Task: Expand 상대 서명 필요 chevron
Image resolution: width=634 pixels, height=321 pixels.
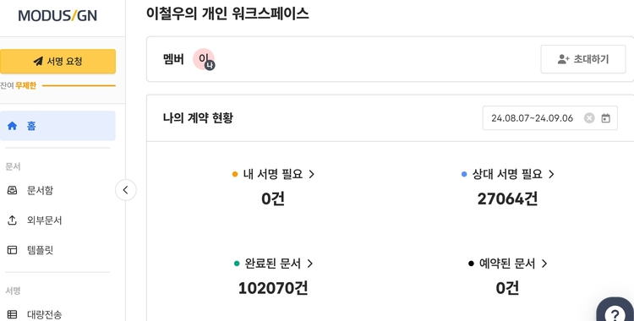Action: 551,174
